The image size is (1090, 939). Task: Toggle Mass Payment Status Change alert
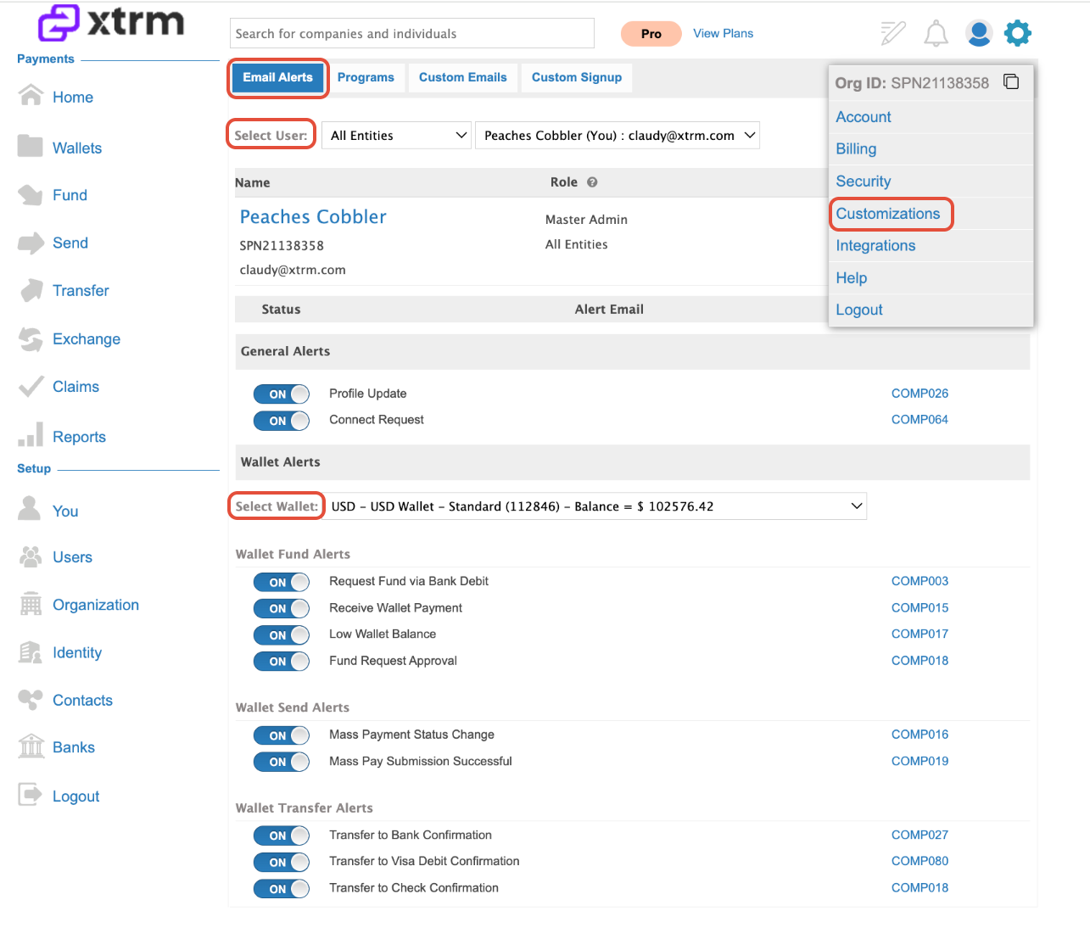click(x=282, y=736)
